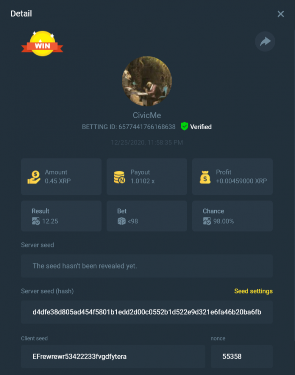Image resolution: width=295 pixels, height=375 pixels.
Task: Click the Profit money bag icon
Action: [x=205, y=177]
